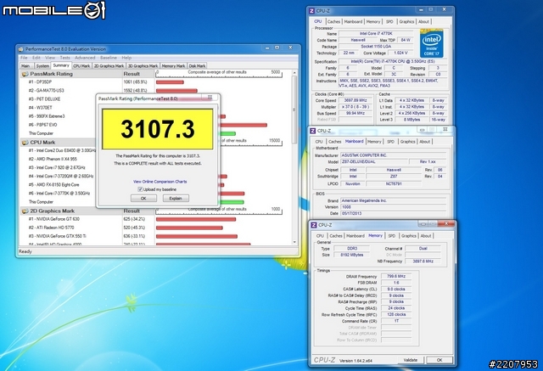Select the '#2 - GA-MA770-US3' baseline row
The height and width of the screenshot is (371, 543).
coord(46,90)
